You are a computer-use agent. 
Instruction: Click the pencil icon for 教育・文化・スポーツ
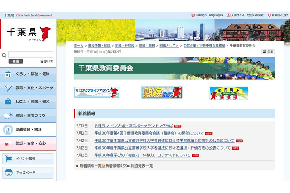(9, 88)
